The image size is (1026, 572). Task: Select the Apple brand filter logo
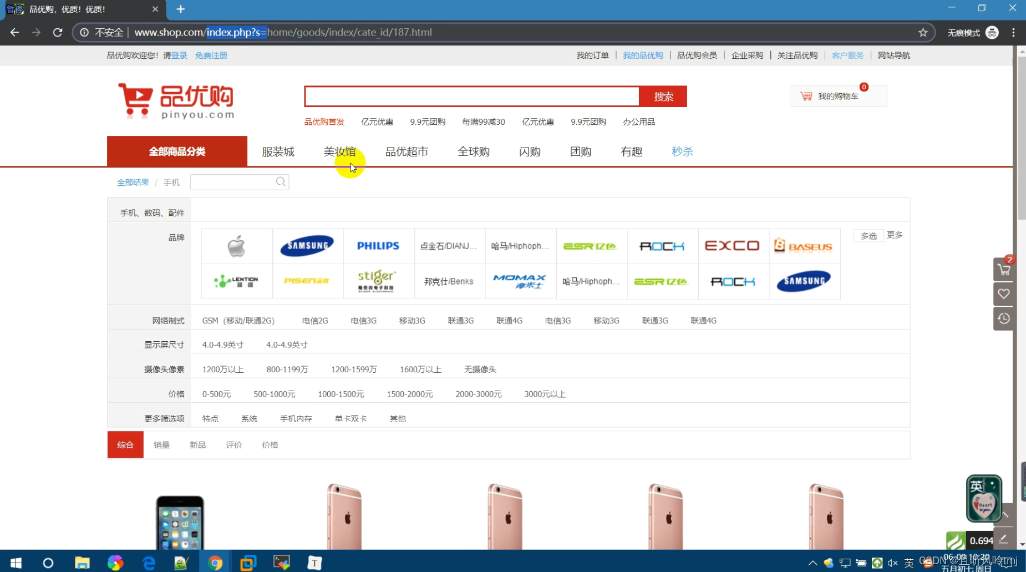click(x=236, y=245)
